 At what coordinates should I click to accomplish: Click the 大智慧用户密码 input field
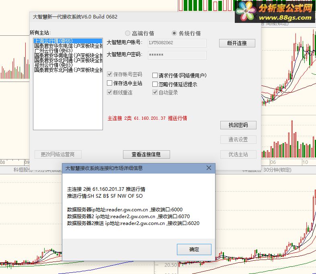click(177, 55)
